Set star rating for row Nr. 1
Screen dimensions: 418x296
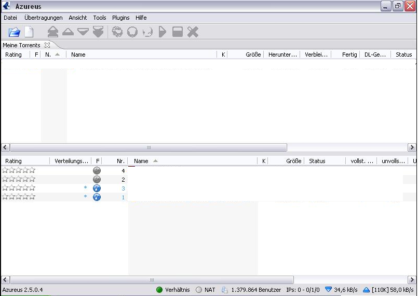pyautogui.click(x=19, y=196)
